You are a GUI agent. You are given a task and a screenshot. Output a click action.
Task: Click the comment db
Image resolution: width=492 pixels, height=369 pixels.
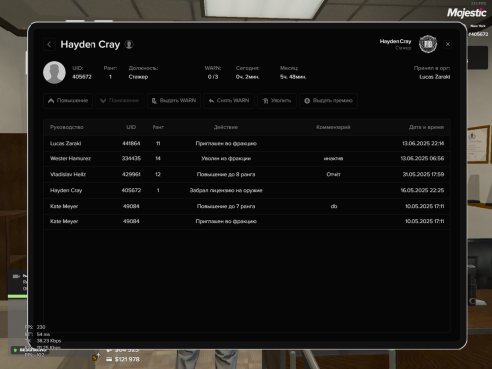coord(334,206)
